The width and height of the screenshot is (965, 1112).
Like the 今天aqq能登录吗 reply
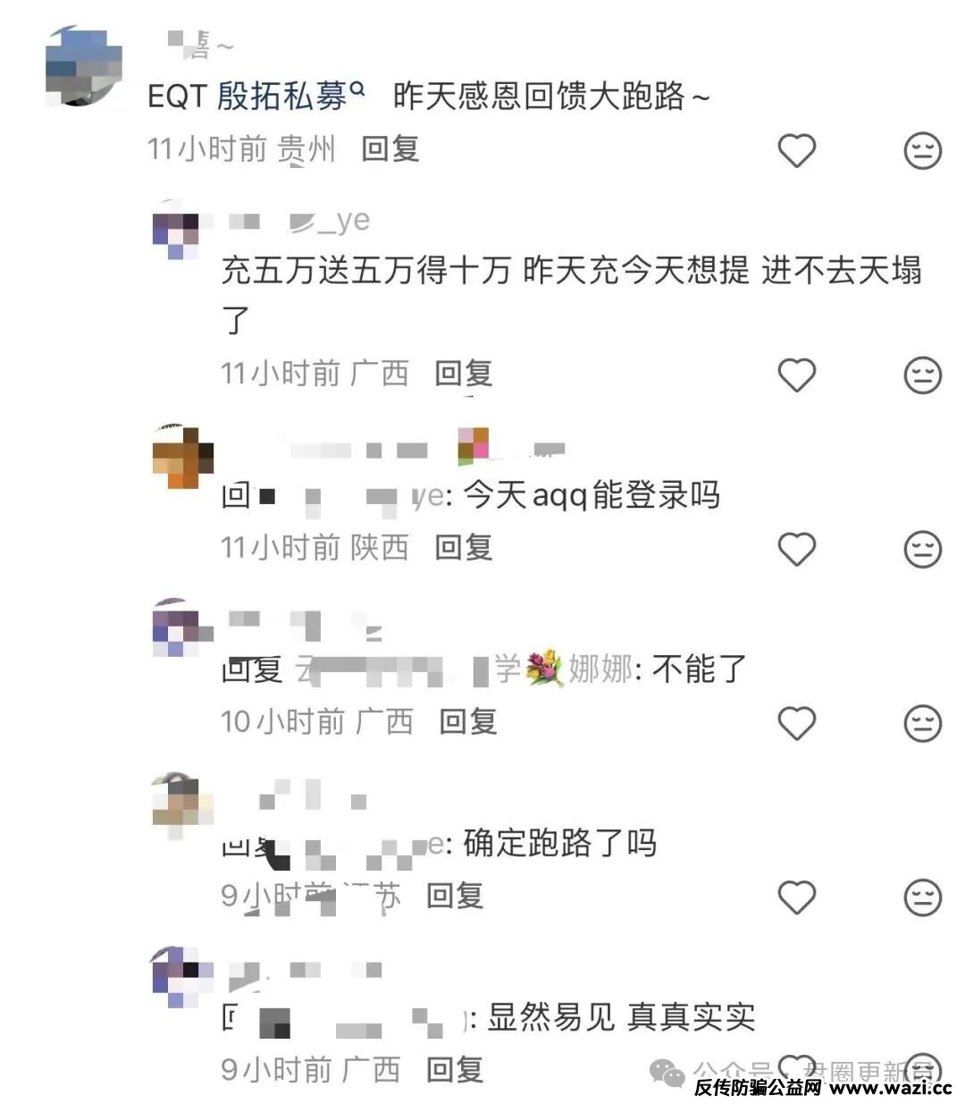[x=796, y=548]
